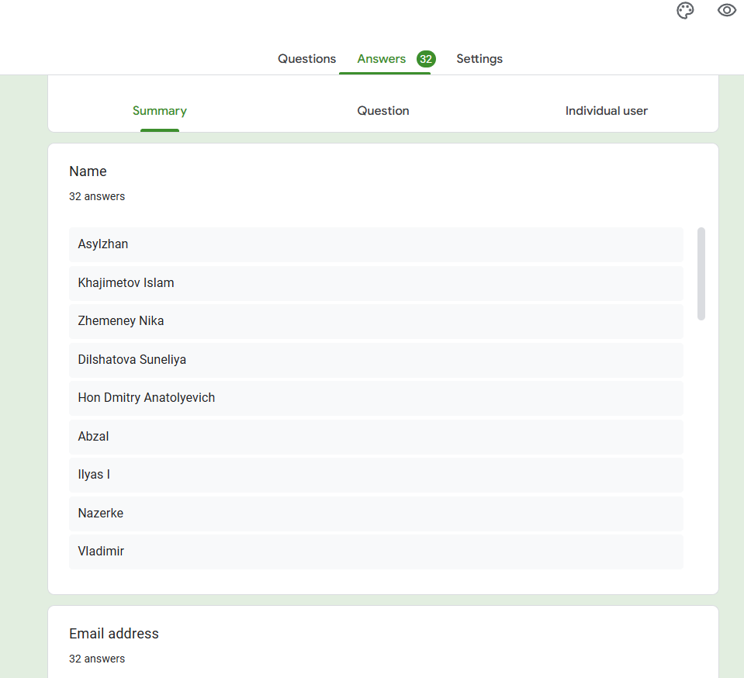Open the Individual user view
The image size is (744, 678).
click(x=606, y=111)
